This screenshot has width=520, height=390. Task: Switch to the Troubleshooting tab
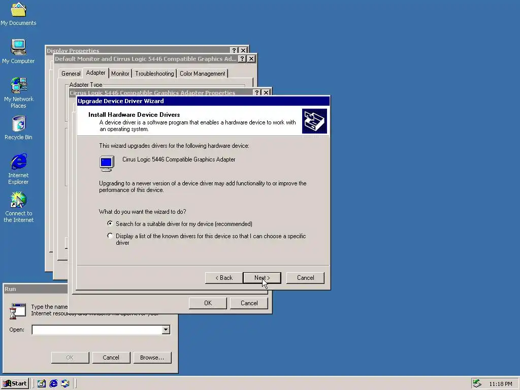point(154,73)
